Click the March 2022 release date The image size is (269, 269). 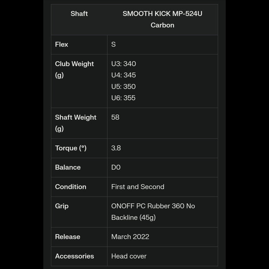pyautogui.click(x=130, y=237)
